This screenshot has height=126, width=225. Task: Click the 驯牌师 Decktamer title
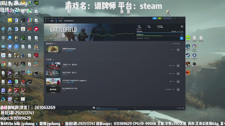[x=69, y=49]
